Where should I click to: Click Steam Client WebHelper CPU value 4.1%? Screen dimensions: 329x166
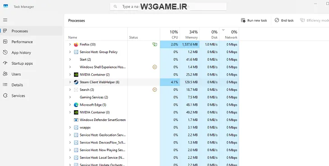[174, 82]
